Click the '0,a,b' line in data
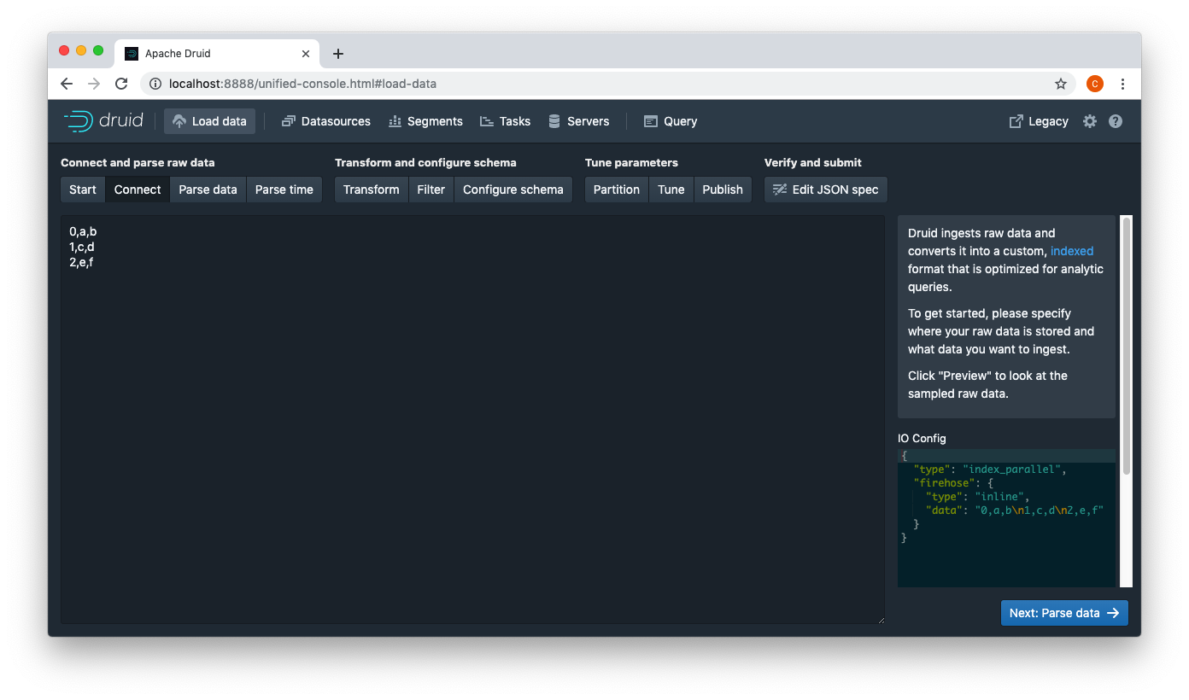Screen dimensions: 1189x700 click(83, 231)
